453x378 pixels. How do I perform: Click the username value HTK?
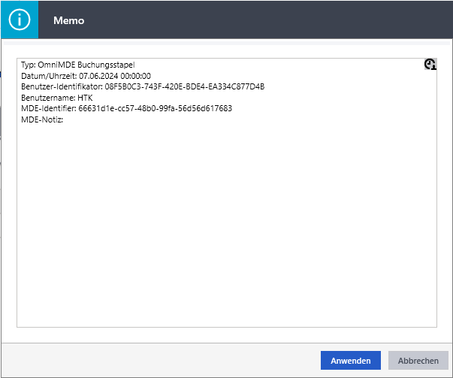click(85, 98)
